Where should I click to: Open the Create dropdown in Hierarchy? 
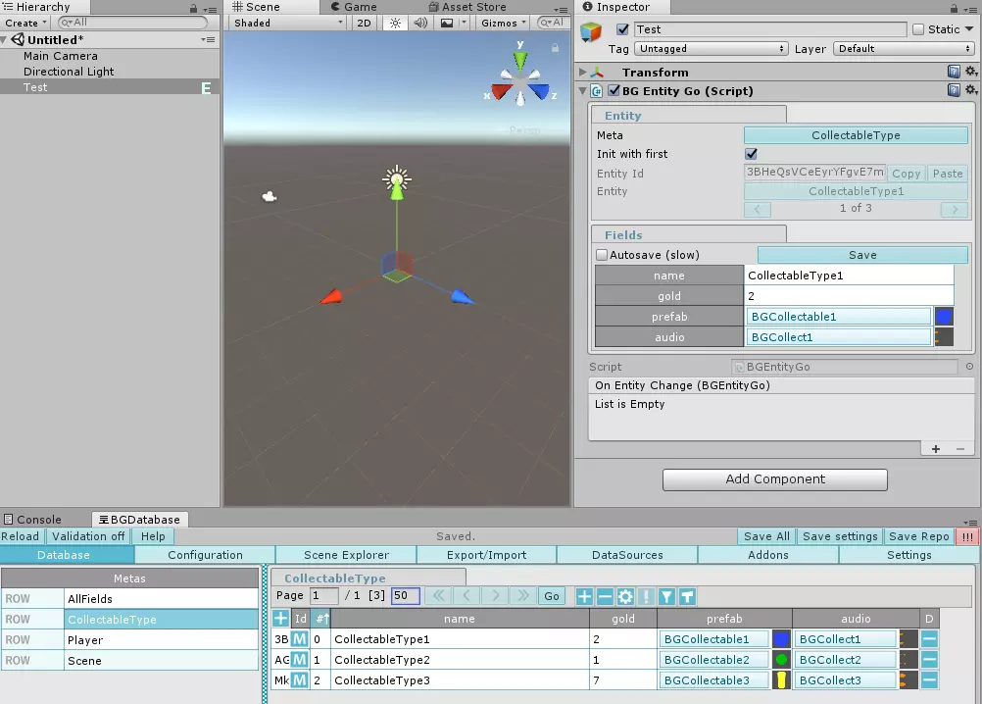click(x=25, y=23)
